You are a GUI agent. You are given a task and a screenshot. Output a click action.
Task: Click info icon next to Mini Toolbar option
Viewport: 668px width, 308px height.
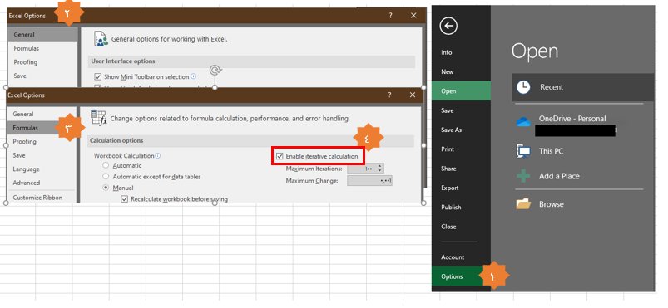194,76
